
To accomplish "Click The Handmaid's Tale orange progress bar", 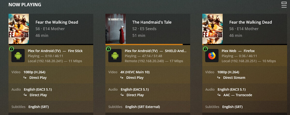I will pyautogui.click(x=144, y=44).
